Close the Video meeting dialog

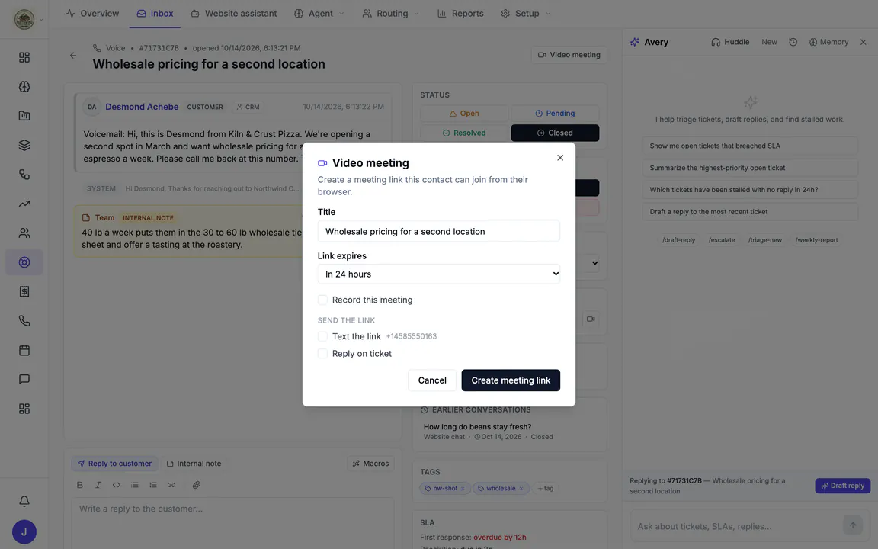pyautogui.click(x=560, y=158)
